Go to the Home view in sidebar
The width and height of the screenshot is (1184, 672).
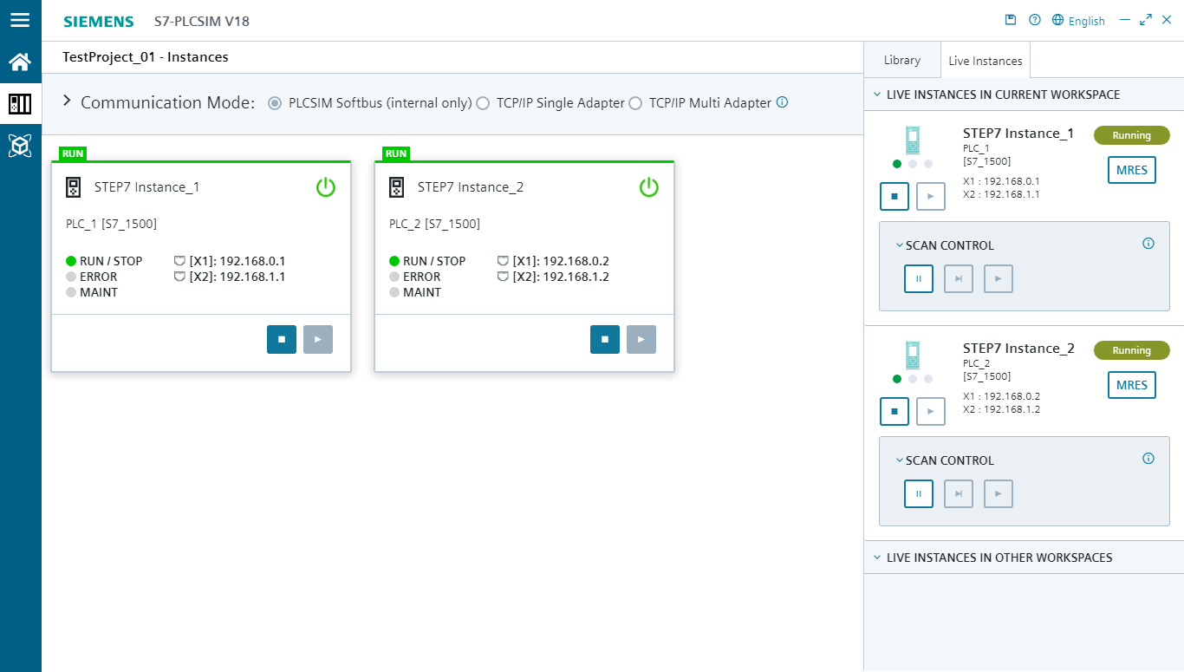click(x=20, y=62)
